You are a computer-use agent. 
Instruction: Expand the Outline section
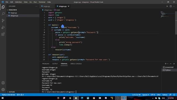click(x=23, y=92)
